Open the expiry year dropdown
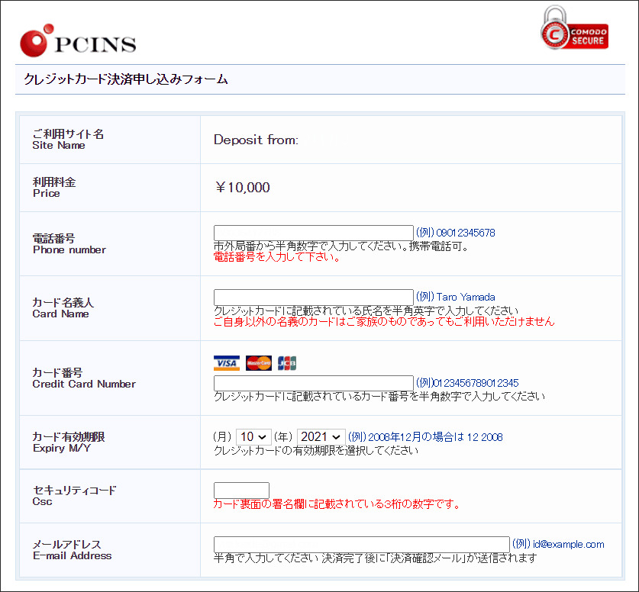 [321, 436]
